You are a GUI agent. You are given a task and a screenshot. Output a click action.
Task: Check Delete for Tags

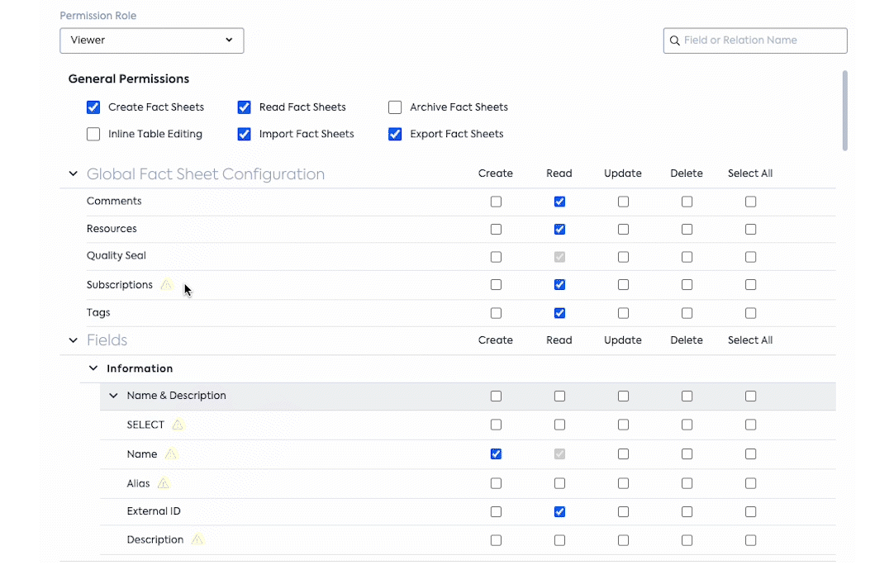tap(687, 313)
